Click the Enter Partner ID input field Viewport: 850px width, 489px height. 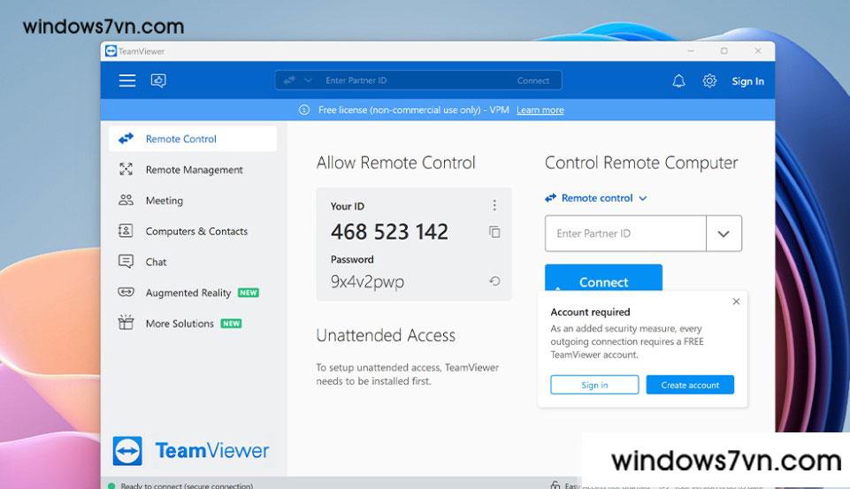pyautogui.click(x=625, y=233)
